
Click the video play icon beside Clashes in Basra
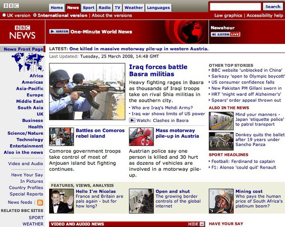(x=132, y=120)
